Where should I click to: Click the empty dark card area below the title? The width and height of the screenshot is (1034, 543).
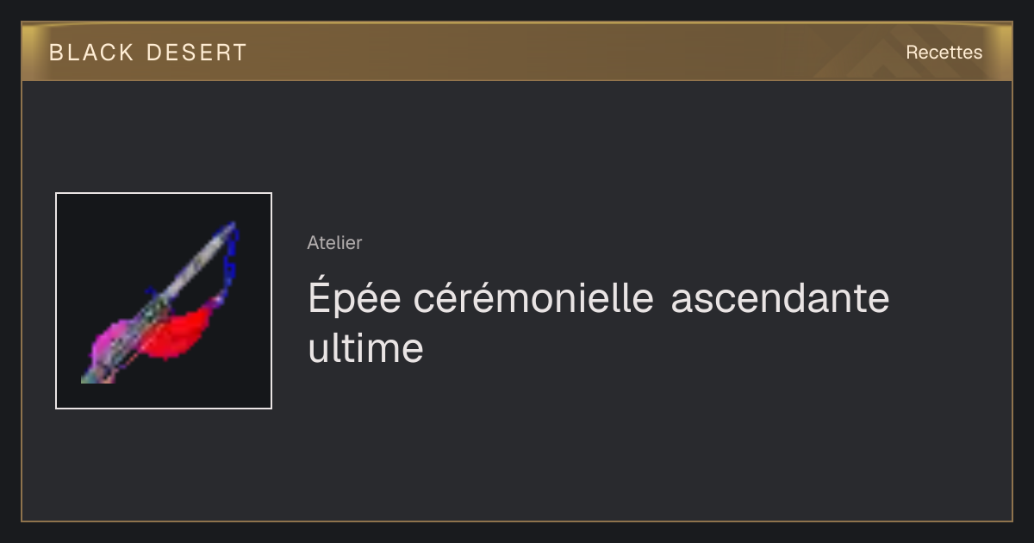pyautogui.click(x=603, y=448)
